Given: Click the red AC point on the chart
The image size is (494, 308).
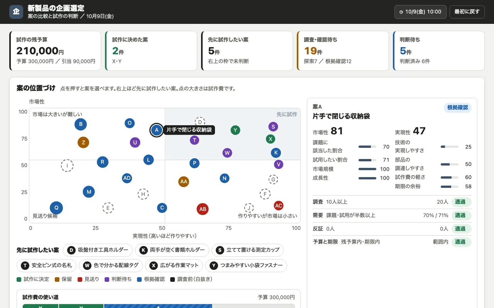Looking at the screenshot, I should 279,206.
